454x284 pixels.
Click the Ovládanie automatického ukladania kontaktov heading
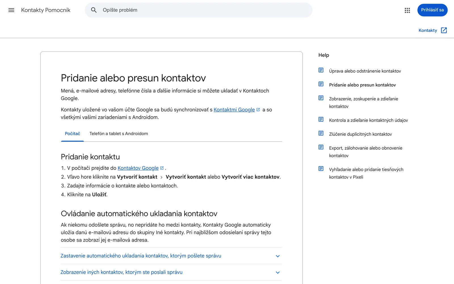point(139,214)
